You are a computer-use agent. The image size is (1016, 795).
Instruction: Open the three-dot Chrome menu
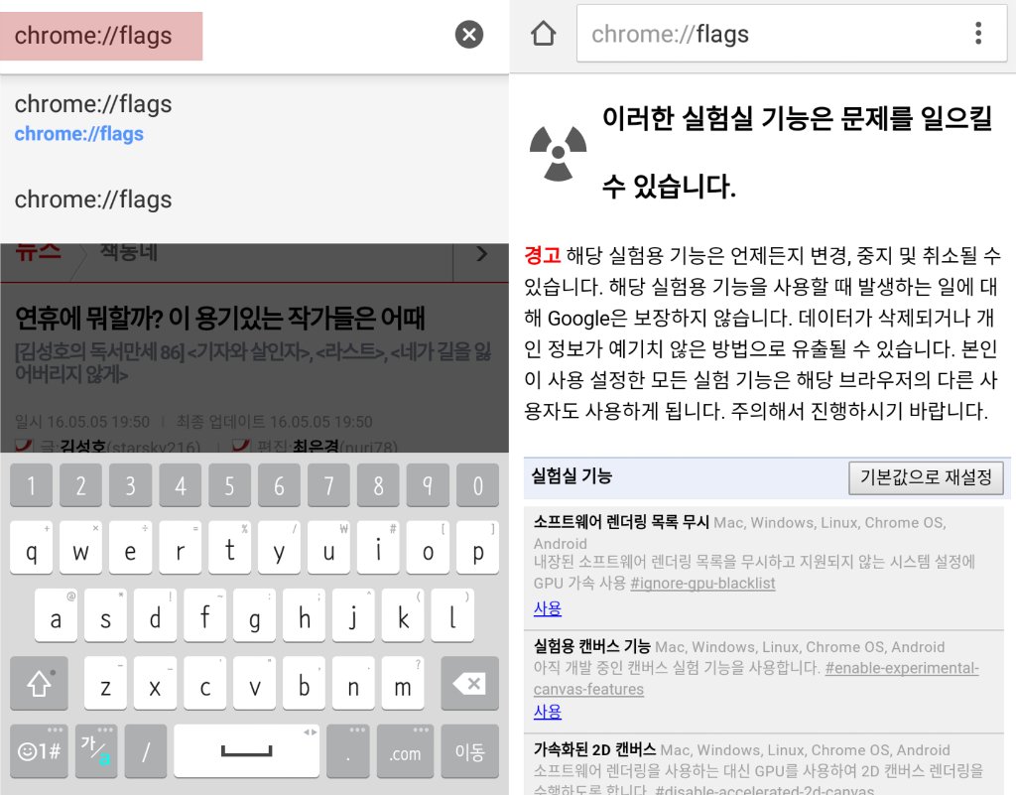[977, 33]
